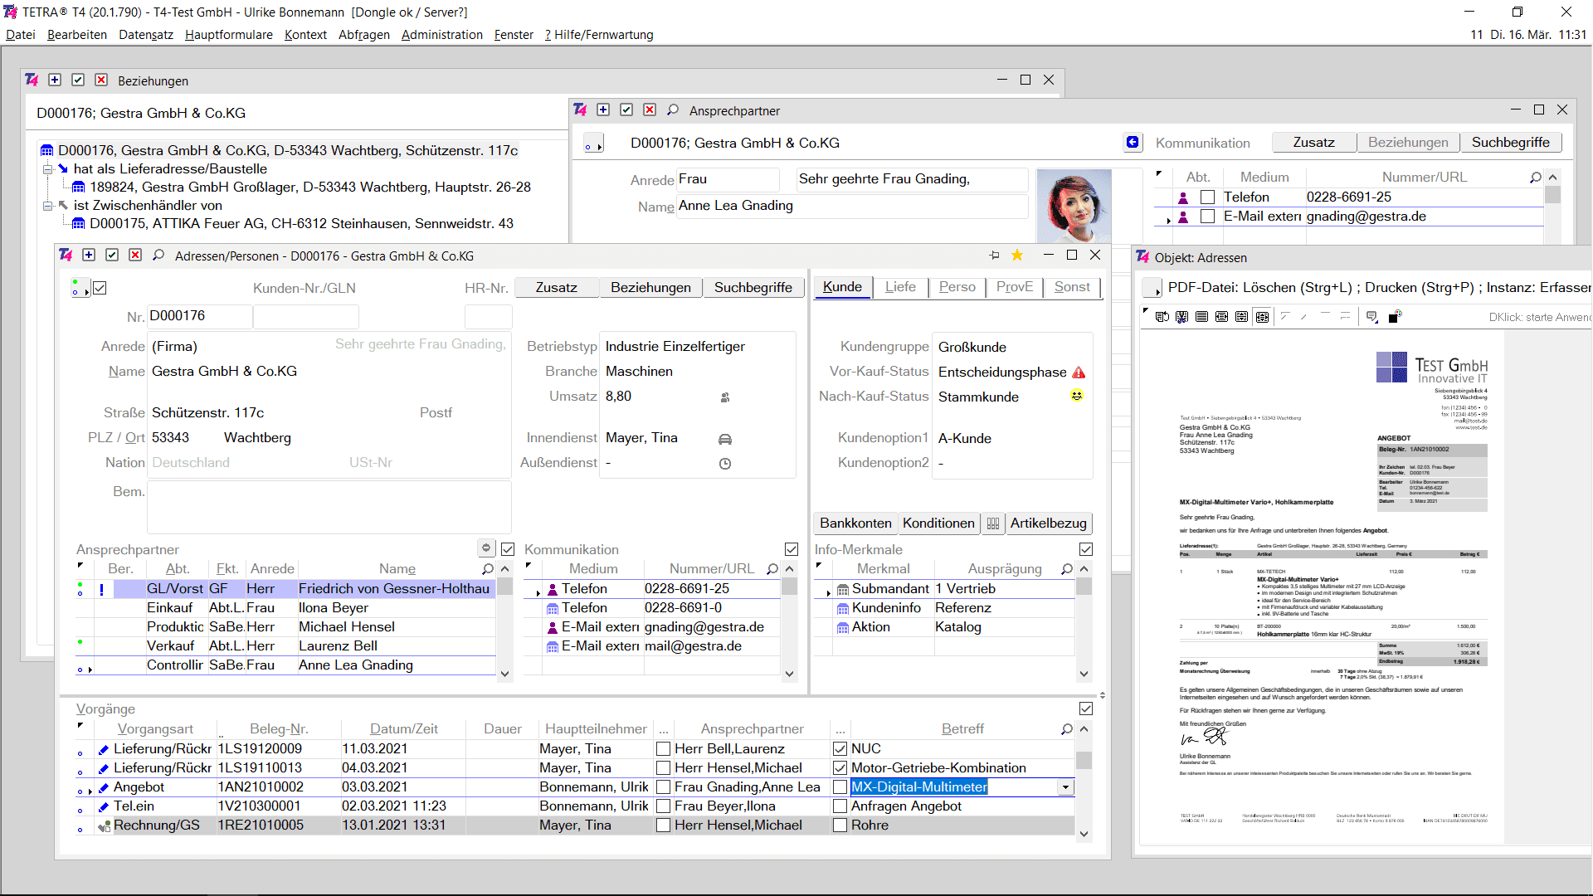Screen dimensions: 1593x896
Task: Click the search magnifier in Adressen/Personen title bar
Action: (x=158, y=256)
